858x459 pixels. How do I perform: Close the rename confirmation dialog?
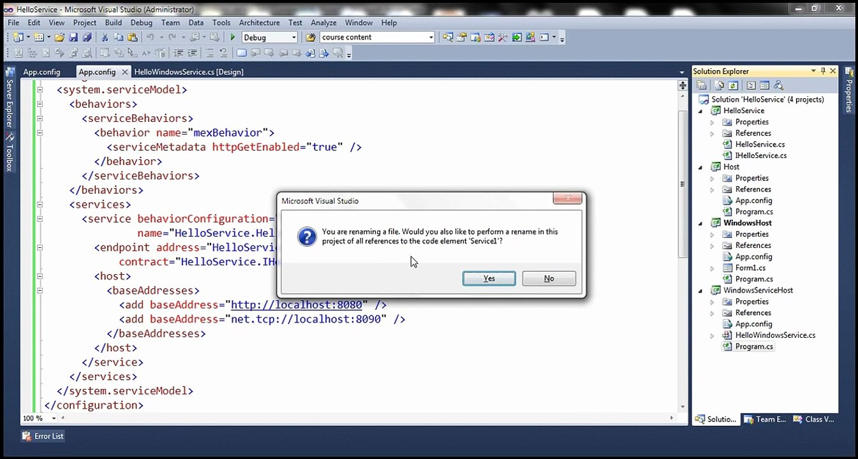[567, 199]
